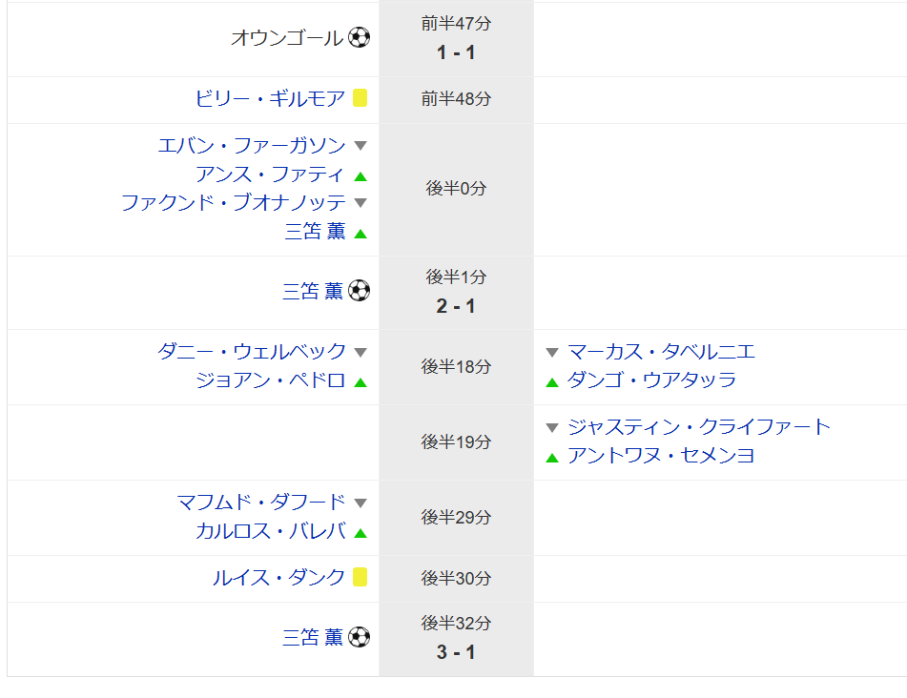
Task: Click the soccer ball icon at 後半1分
Action: coord(360,290)
